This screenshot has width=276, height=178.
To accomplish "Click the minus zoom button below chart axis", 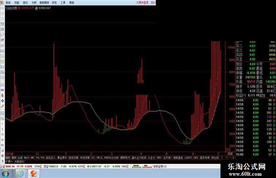I will (230, 158).
